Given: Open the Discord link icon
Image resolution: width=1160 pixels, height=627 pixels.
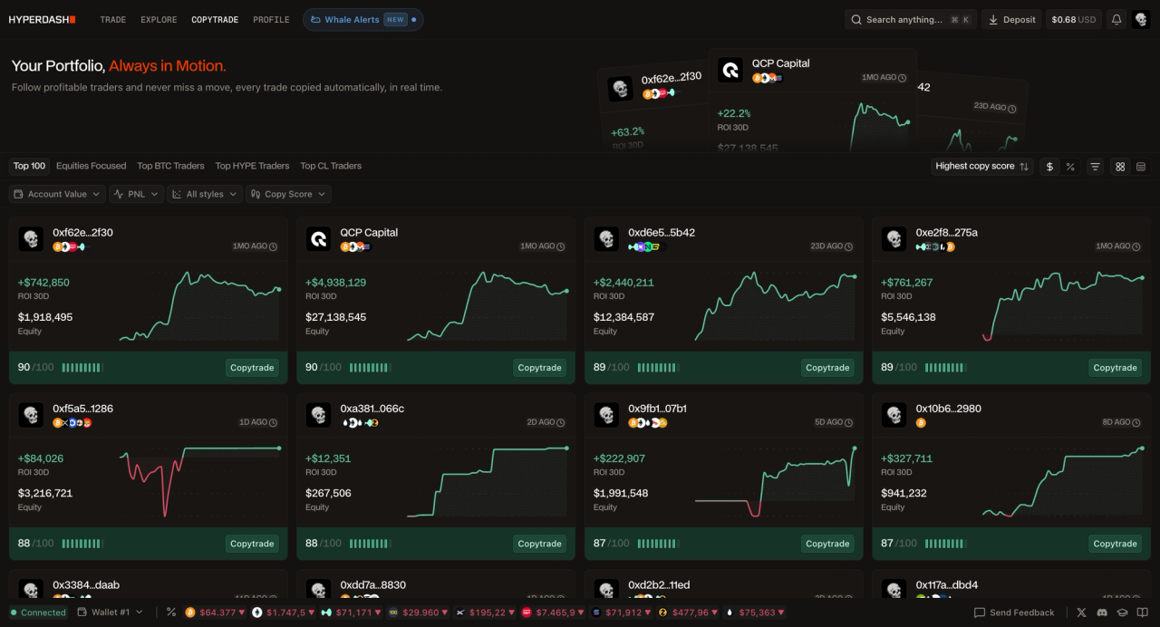Looking at the screenshot, I should (x=1102, y=613).
